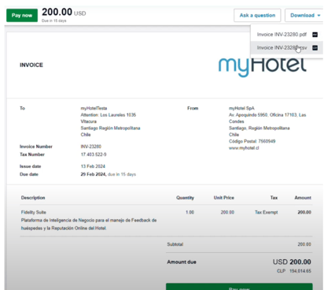Click the Amount due USD 200.00 total

pyautogui.click(x=292, y=262)
